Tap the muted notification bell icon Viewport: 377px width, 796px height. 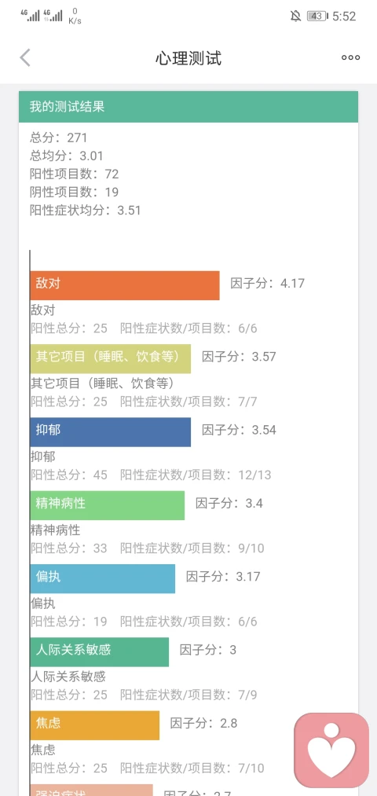click(296, 17)
